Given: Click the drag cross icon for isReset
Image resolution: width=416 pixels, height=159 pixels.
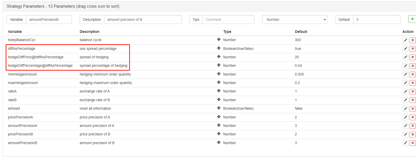Looking at the screenshot, I should click(x=219, y=108).
